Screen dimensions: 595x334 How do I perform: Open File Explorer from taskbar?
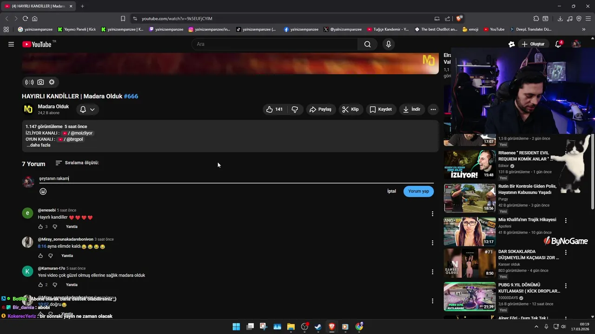(x=291, y=327)
